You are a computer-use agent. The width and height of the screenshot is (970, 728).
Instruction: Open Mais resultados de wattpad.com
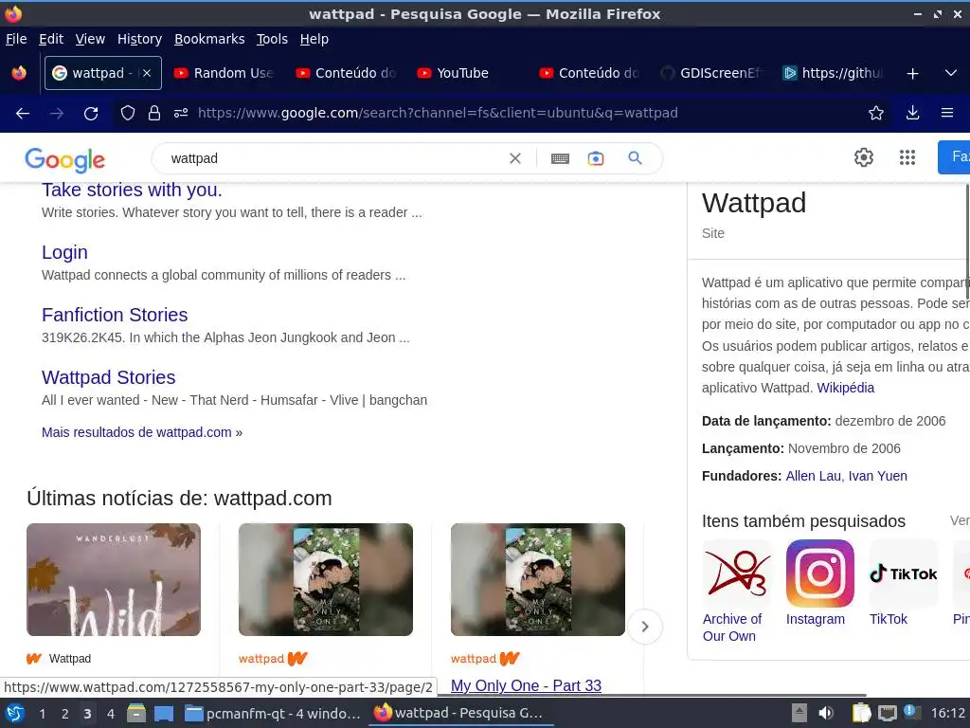click(142, 432)
